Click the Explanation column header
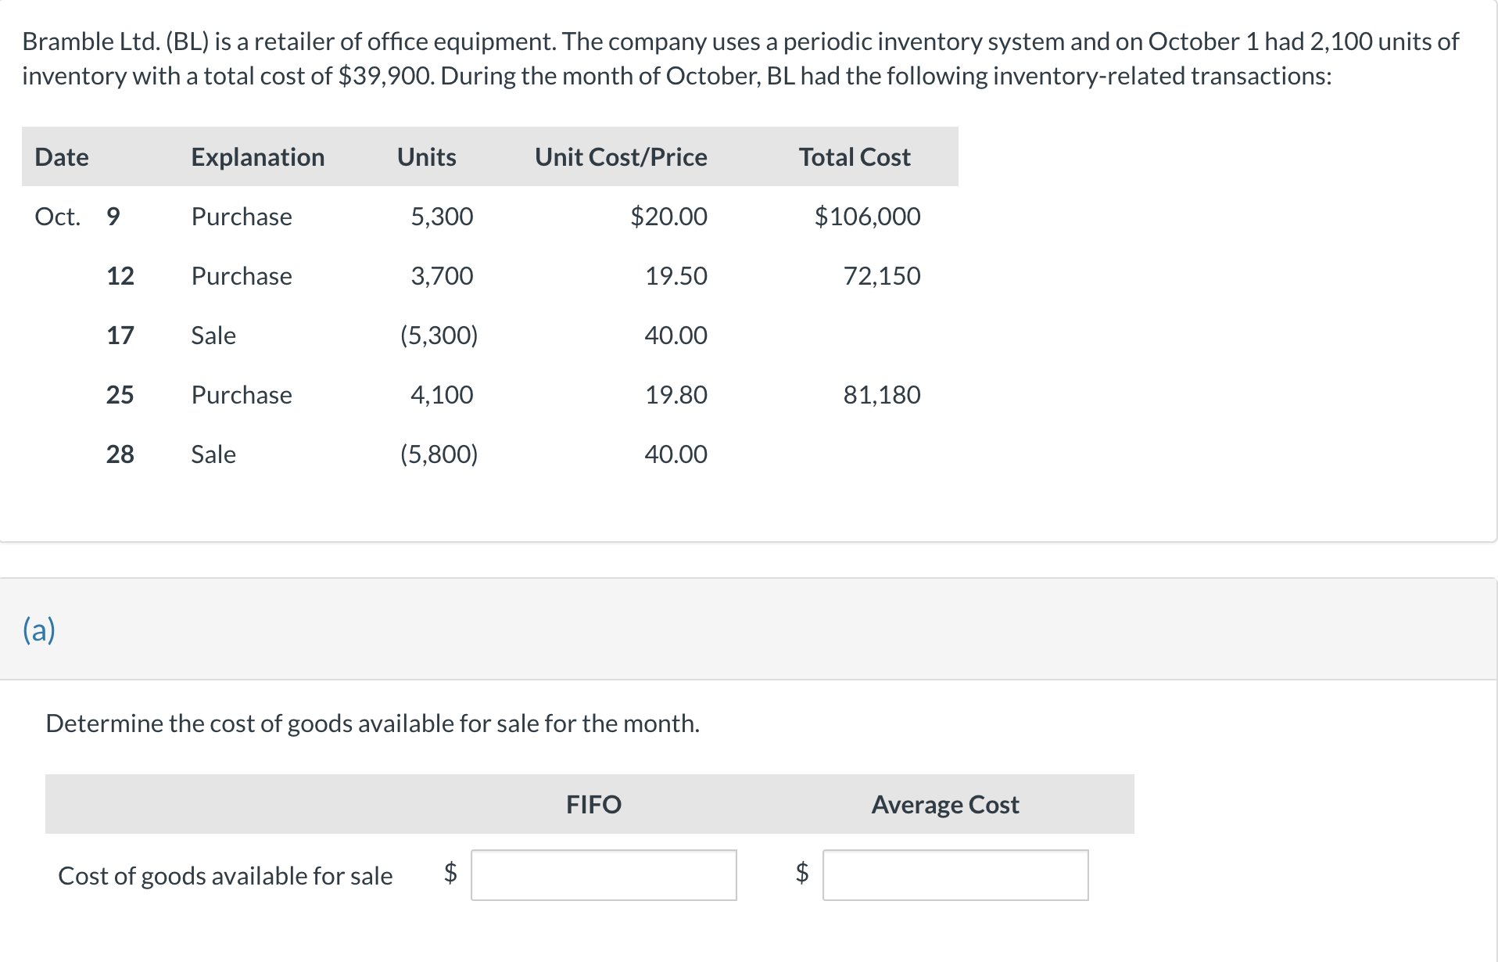The width and height of the screenshot is (1498, 962). point(257,157)
